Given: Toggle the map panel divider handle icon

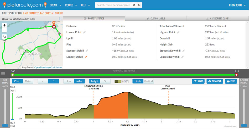Looking at the screenshot, I should coord(60,19).
